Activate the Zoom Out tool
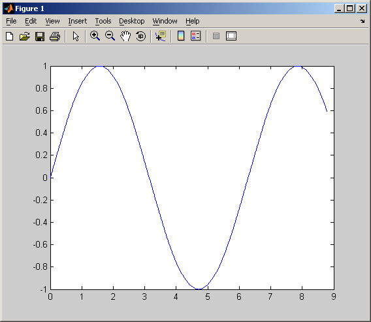The height and width of the screenshot is (322, 371). 110,36
